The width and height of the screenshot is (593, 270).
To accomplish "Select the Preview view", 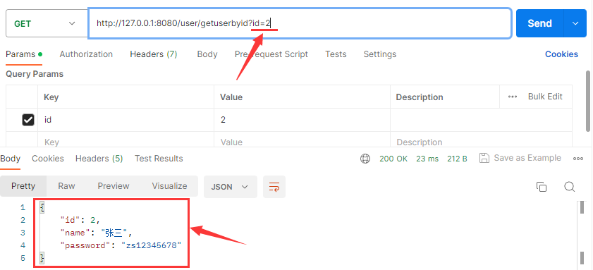I will click(x=114, y=186).
